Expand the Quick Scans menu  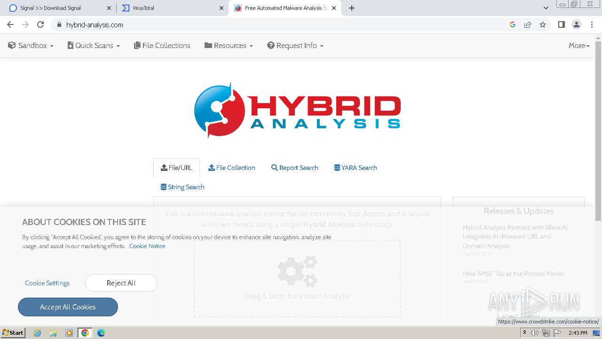[94, 46]
